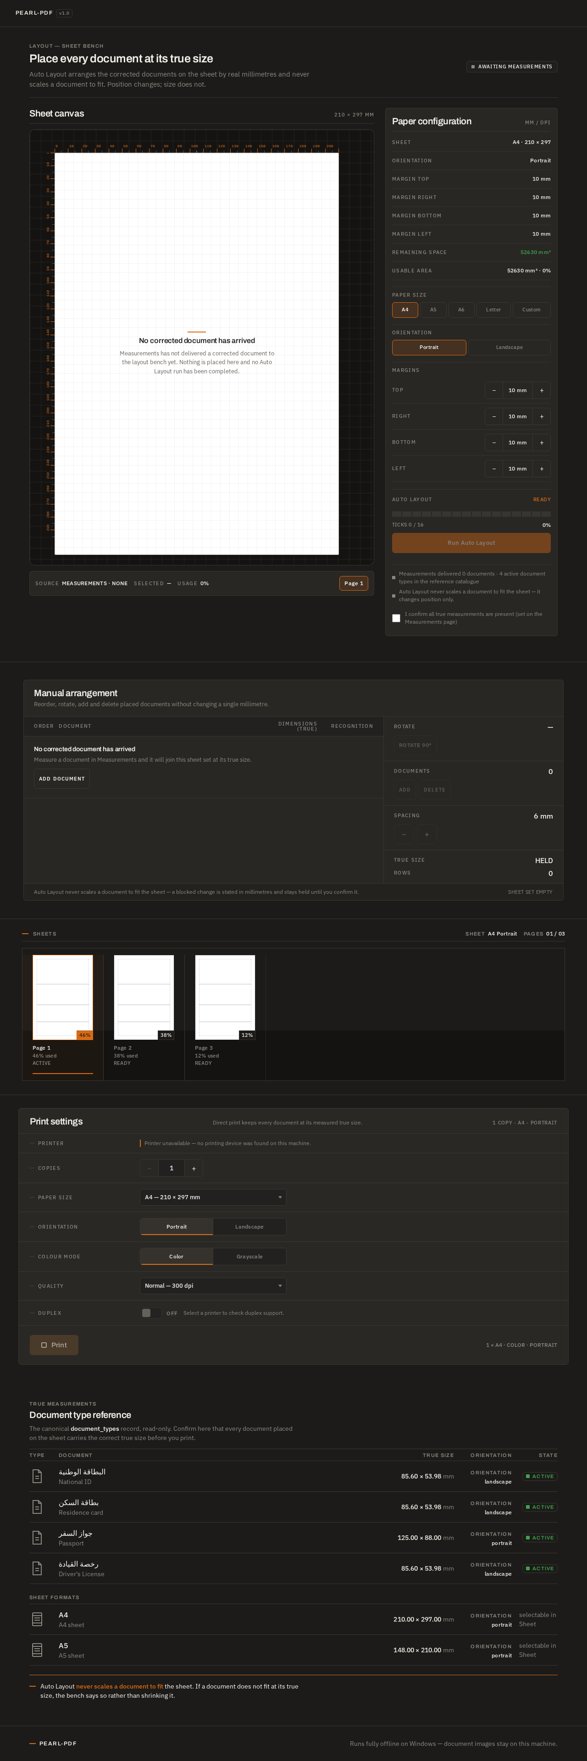
Task: Run the Auto Layout
Action: (x=471, y=543)
